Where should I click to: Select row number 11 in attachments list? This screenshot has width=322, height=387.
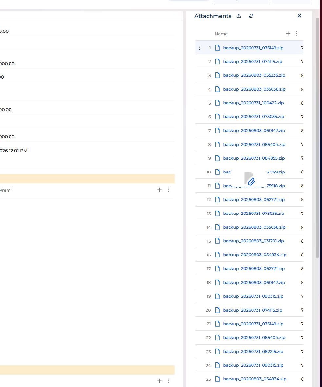[209, 186]
